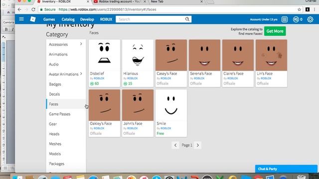Select the Audio category
319x179 pixels.
coord(66,64)
